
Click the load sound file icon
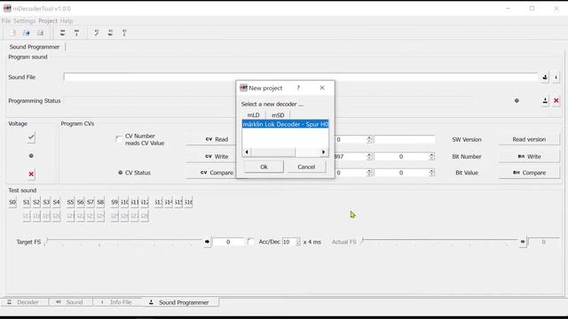point(545,77)
